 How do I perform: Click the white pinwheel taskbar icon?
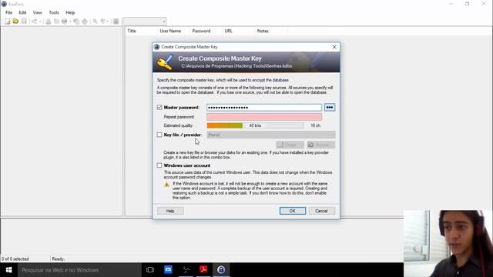(186, 270)
